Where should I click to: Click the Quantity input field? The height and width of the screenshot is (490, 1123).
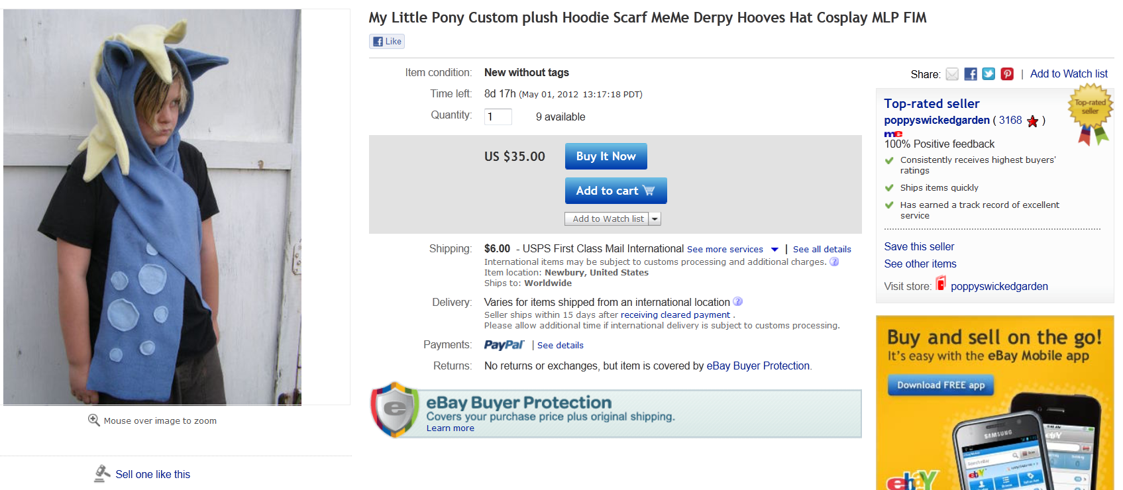[498, 117]
